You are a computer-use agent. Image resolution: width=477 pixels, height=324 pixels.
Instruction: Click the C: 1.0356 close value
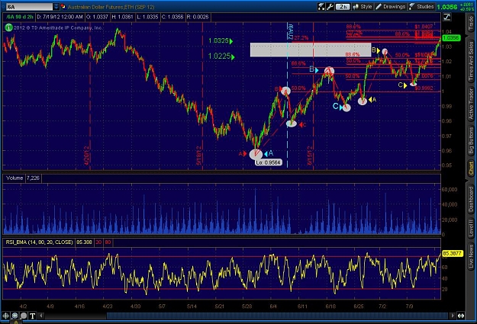coord(172,17)
